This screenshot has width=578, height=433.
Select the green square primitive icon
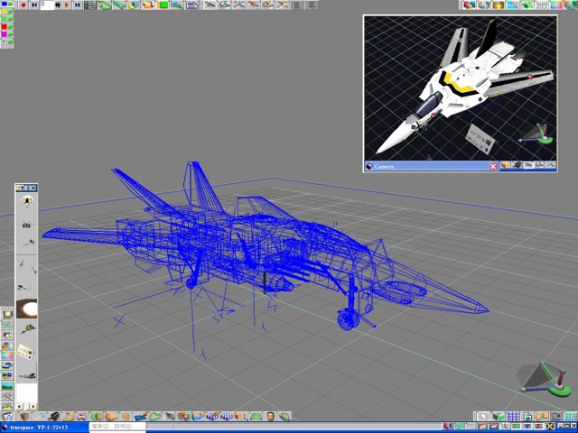(164, 5)
